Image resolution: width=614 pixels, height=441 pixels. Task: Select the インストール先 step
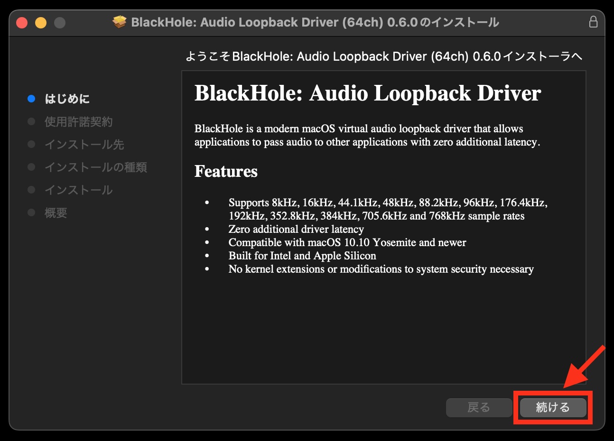(x=84, y=145)
